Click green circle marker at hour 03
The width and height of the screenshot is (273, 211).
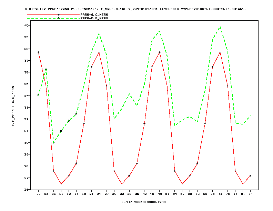coord(46,69)
